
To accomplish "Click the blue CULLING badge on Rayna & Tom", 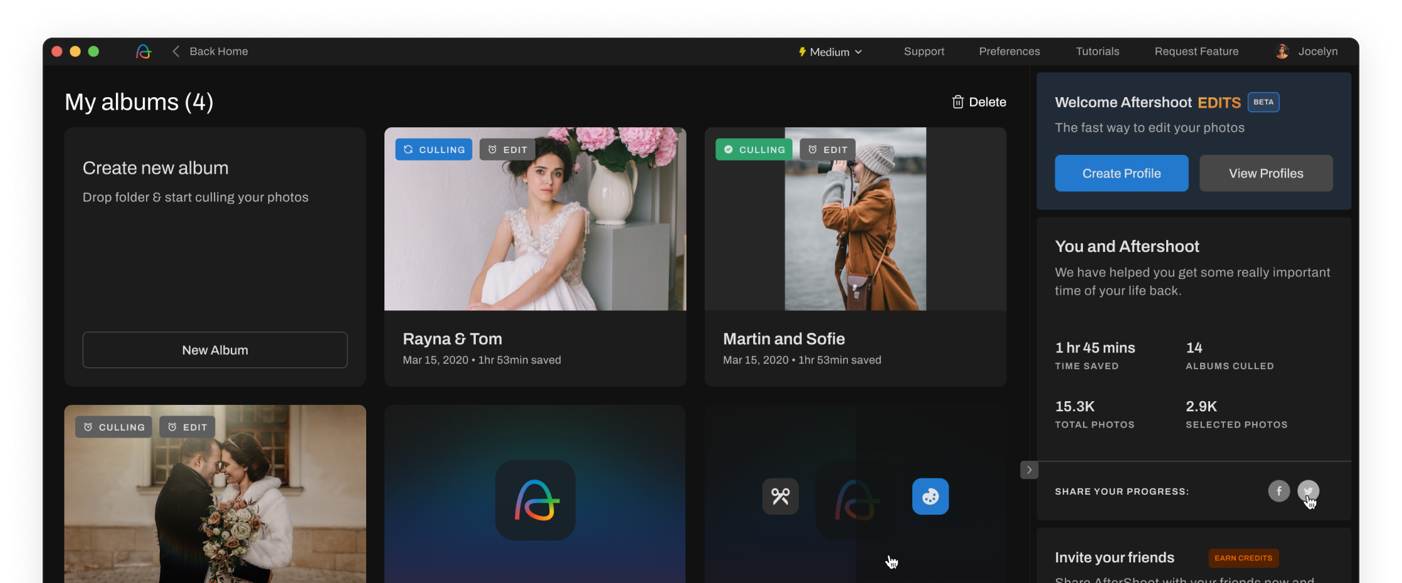I will pyautogui.click(x=433, y=149).
